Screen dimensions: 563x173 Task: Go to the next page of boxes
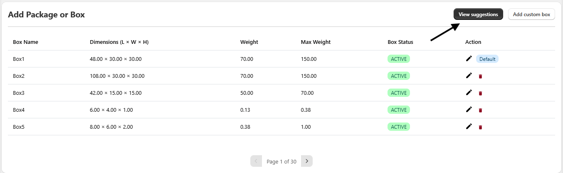(x=307, y=161)
